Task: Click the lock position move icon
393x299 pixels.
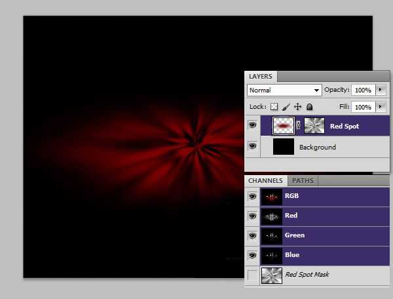Action: click(297, 107)
